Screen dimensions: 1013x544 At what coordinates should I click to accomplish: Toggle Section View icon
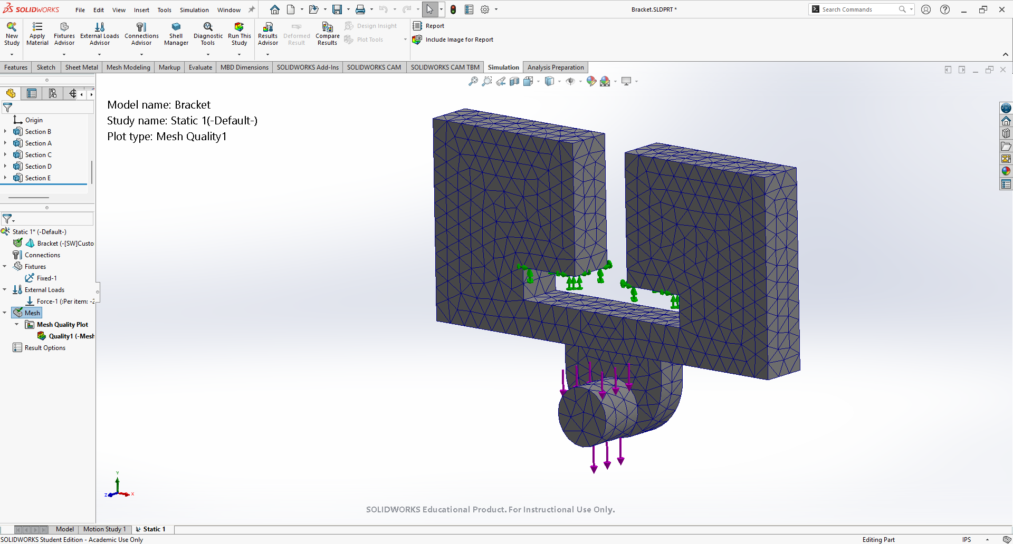(514, 81)
